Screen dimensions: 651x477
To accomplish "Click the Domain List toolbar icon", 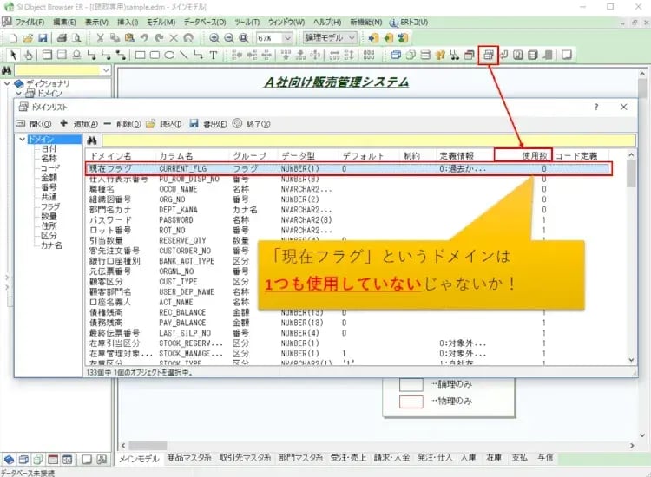I will (x=489, y=55).
